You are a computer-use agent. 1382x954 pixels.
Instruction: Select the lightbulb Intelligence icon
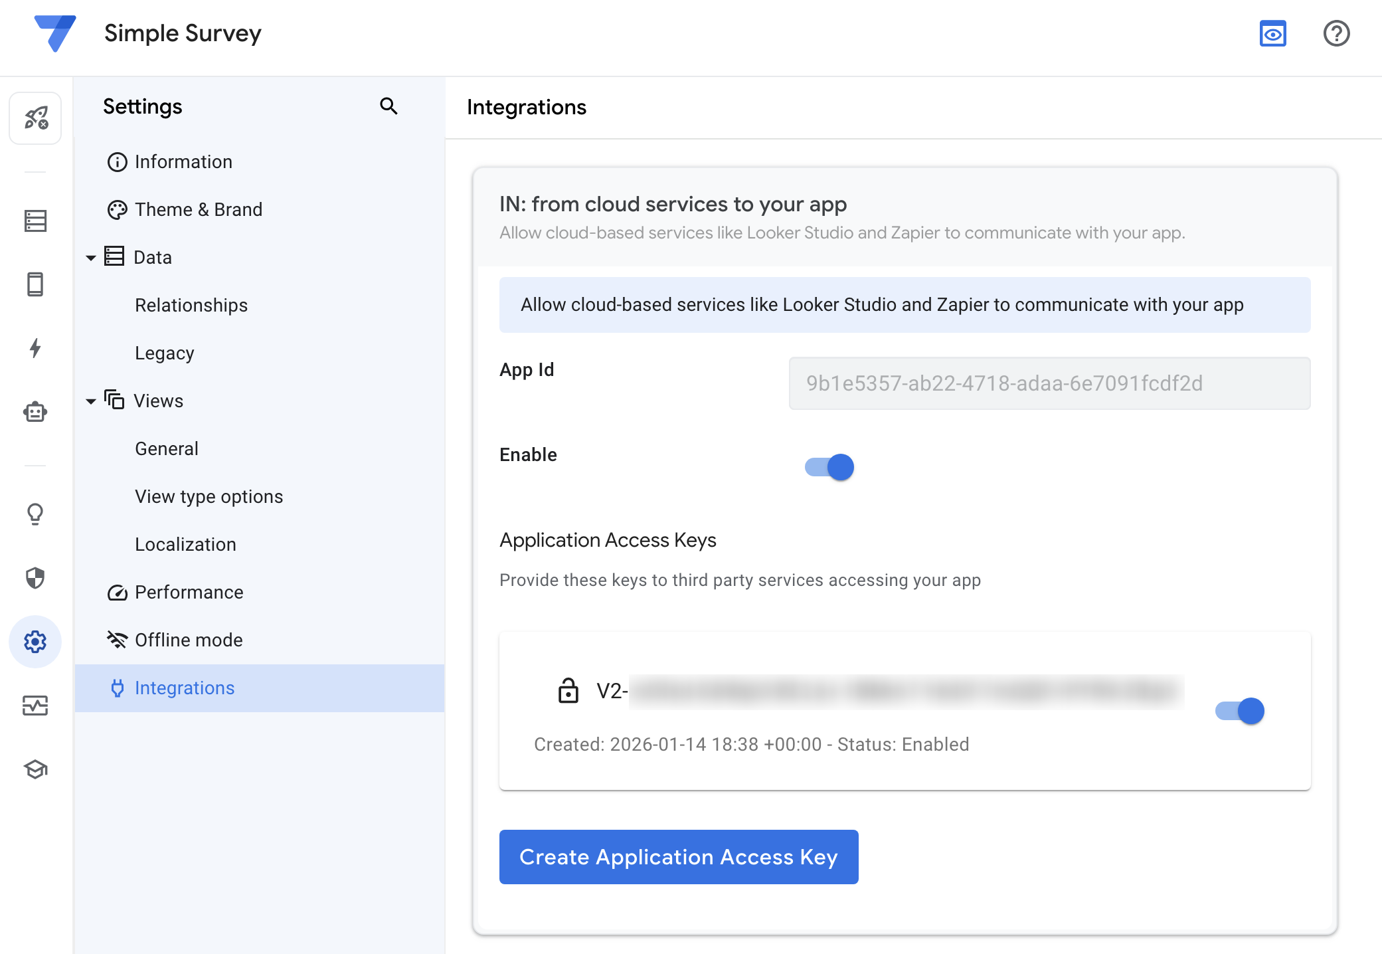pos(35,513)
